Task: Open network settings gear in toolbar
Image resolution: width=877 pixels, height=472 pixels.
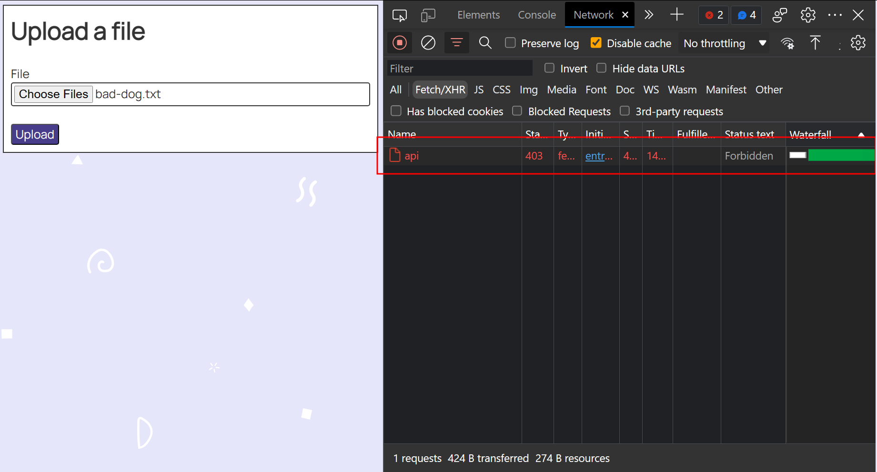Action: point(858,43)
